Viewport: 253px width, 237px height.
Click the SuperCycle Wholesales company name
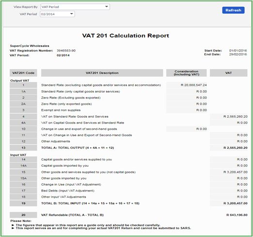point(30,46)
